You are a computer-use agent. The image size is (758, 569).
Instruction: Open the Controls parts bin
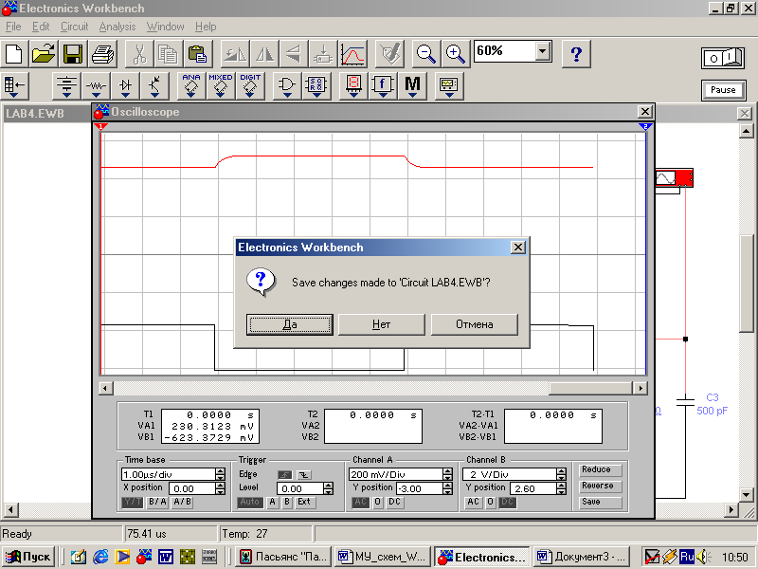point(383,86)
